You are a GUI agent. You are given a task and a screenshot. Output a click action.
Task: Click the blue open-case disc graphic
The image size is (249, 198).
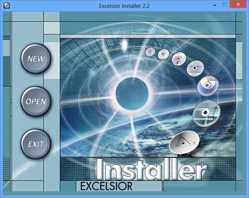pos(208,86)
